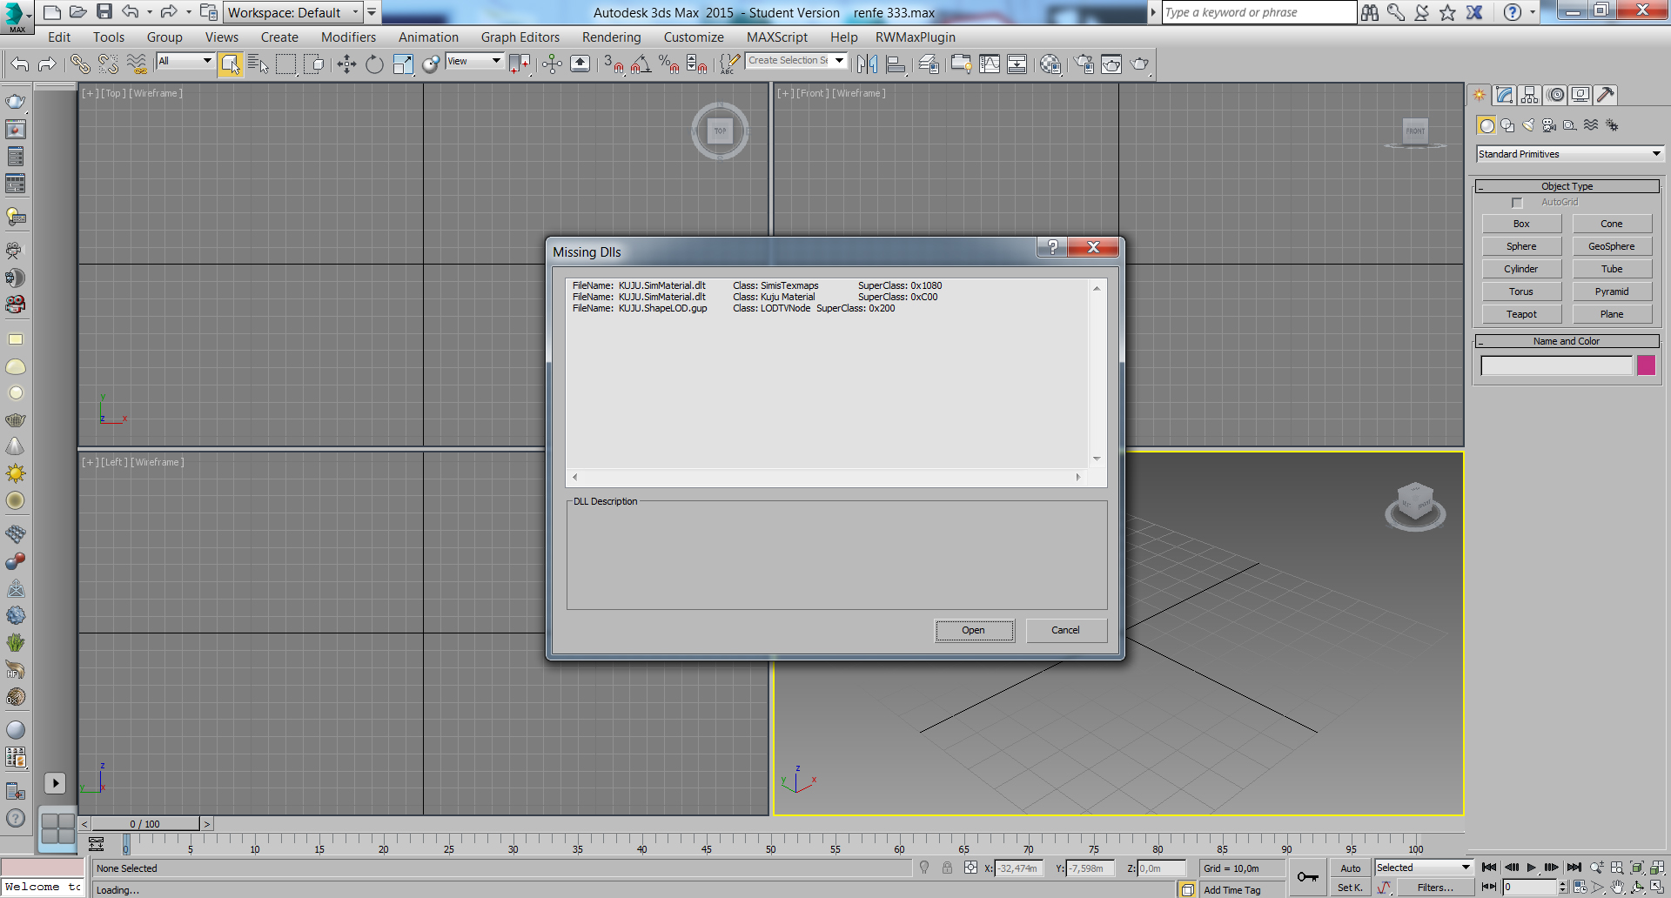Activate the Select Object tool

[231, 64]
